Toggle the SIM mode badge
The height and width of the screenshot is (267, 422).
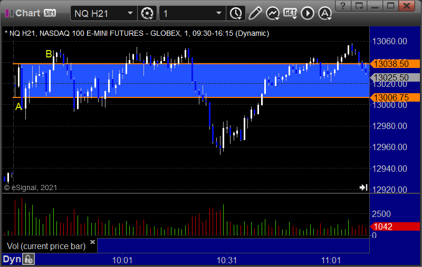50,13
